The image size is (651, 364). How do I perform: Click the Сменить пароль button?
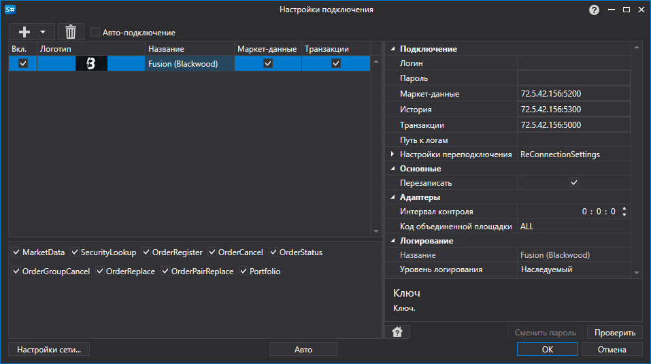[x=545, y=333]
